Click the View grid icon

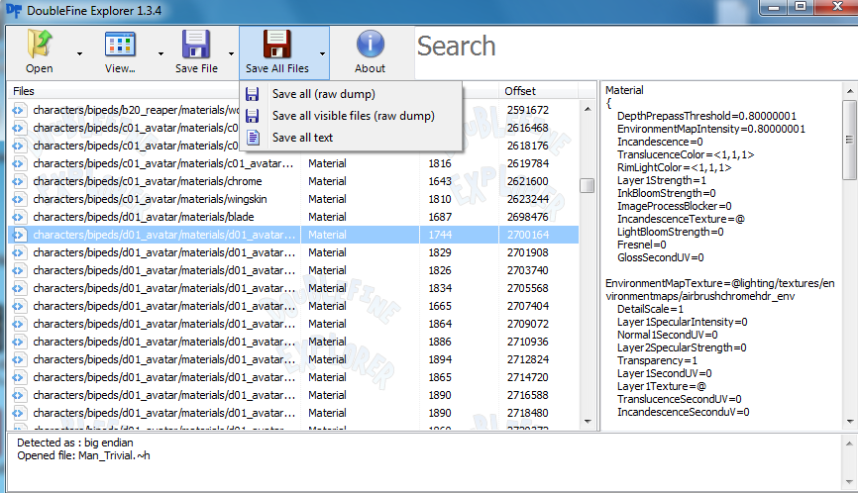[120, 45]
